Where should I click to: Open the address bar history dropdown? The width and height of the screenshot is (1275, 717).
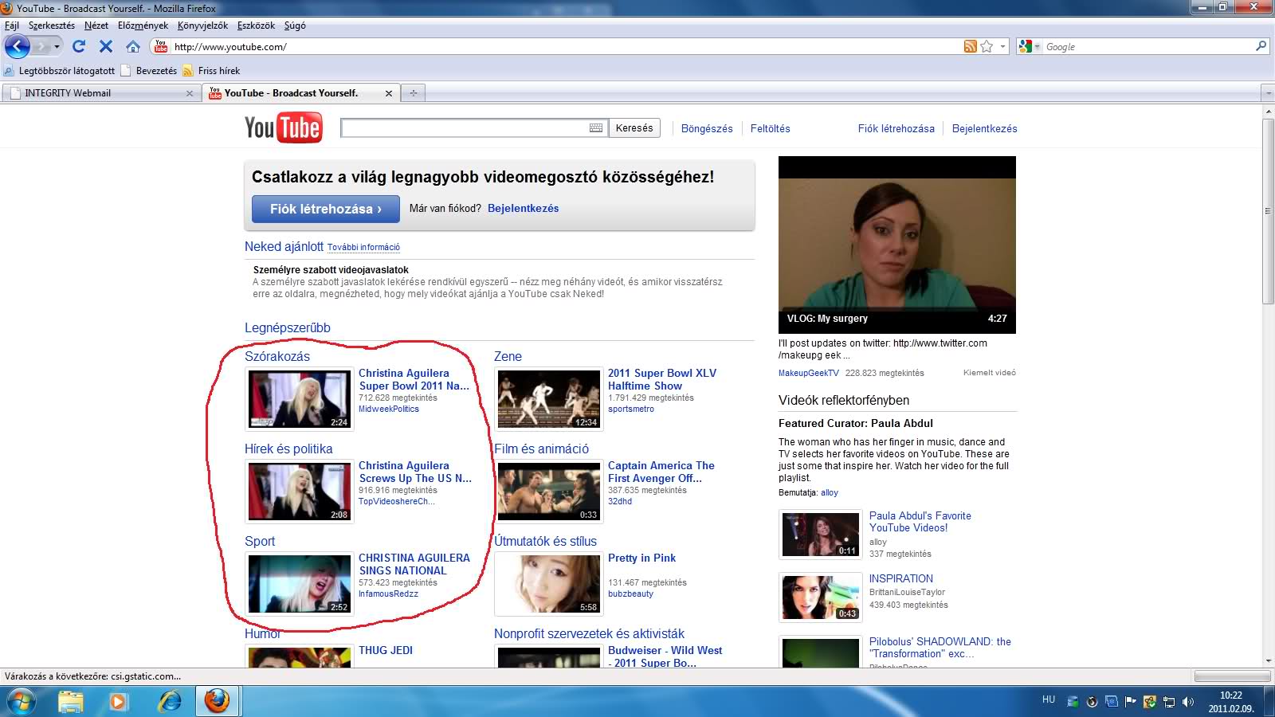pyautogui.click(x=1003, y=47)
